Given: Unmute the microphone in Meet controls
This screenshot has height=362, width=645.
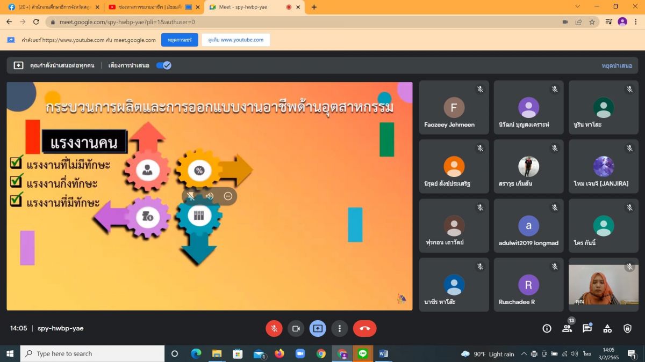Looking at the screenshot, I should tap(274, 328).
